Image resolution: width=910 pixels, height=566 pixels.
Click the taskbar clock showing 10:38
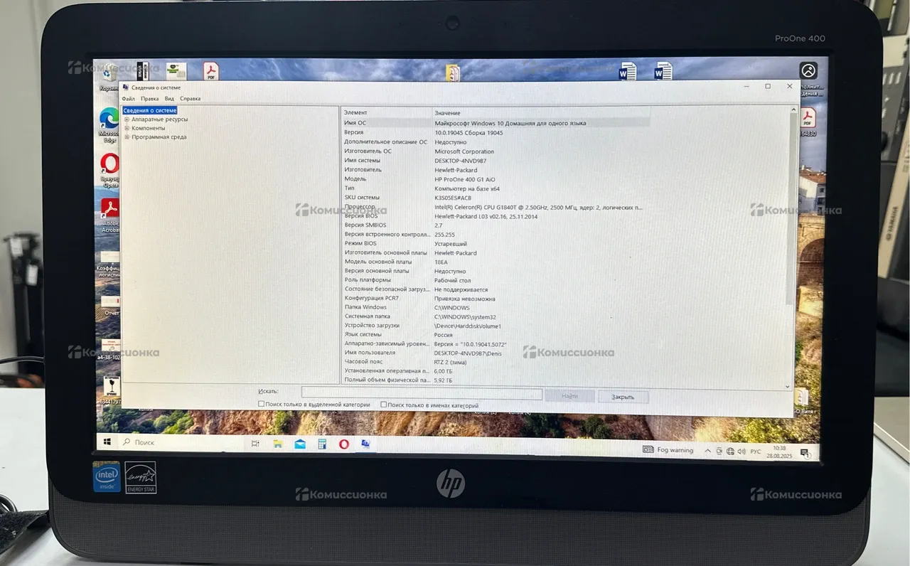pos(779,452)
